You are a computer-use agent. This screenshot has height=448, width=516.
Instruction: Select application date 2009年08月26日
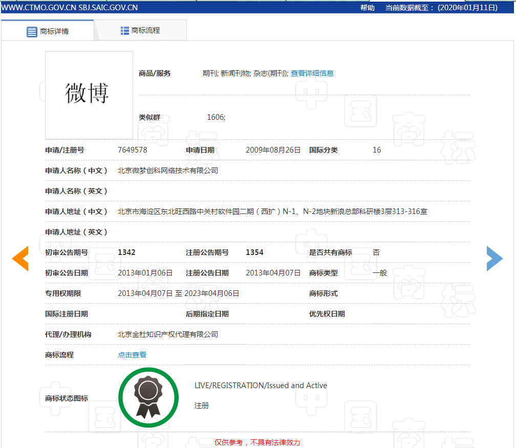[273, 150]
